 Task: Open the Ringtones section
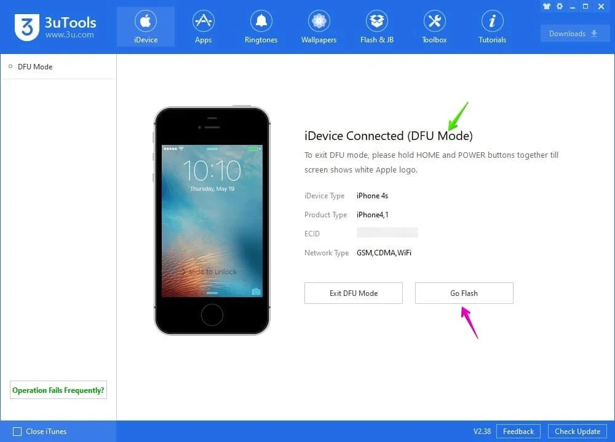click(x=261, y=27)
